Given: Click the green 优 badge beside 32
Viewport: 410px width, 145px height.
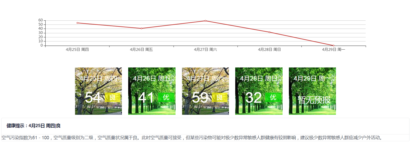Looking at the screenshot, I should click(x=273, y=97).
